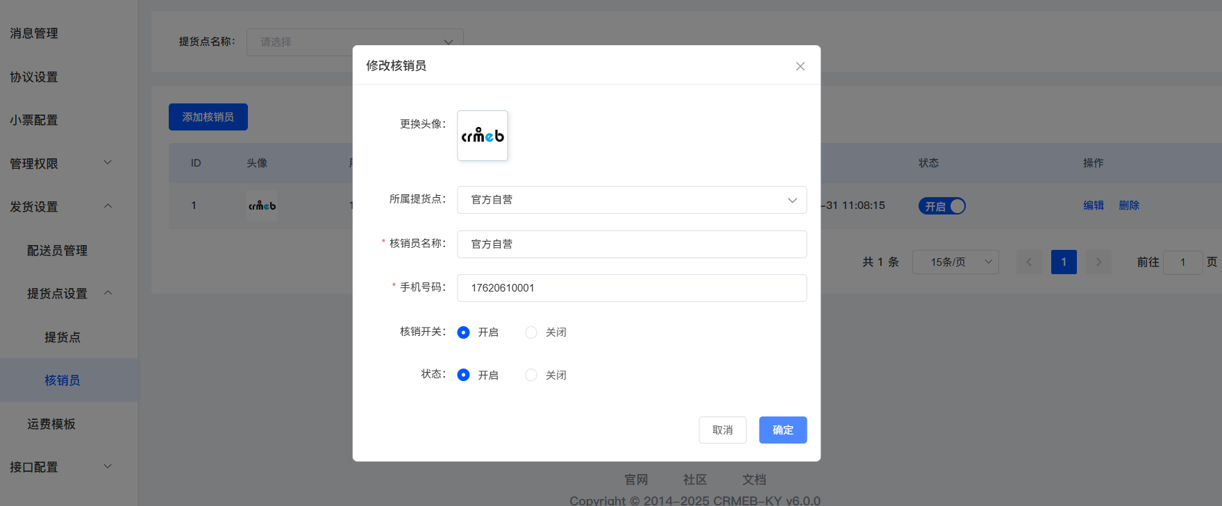Go to next page arrow in pagination
This screenshot has height=506, width=1222.
(1098, 262)
